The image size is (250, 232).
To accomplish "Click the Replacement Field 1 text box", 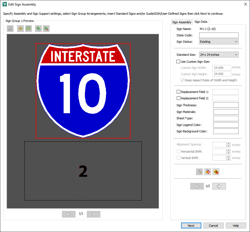I will click(225, 92).
